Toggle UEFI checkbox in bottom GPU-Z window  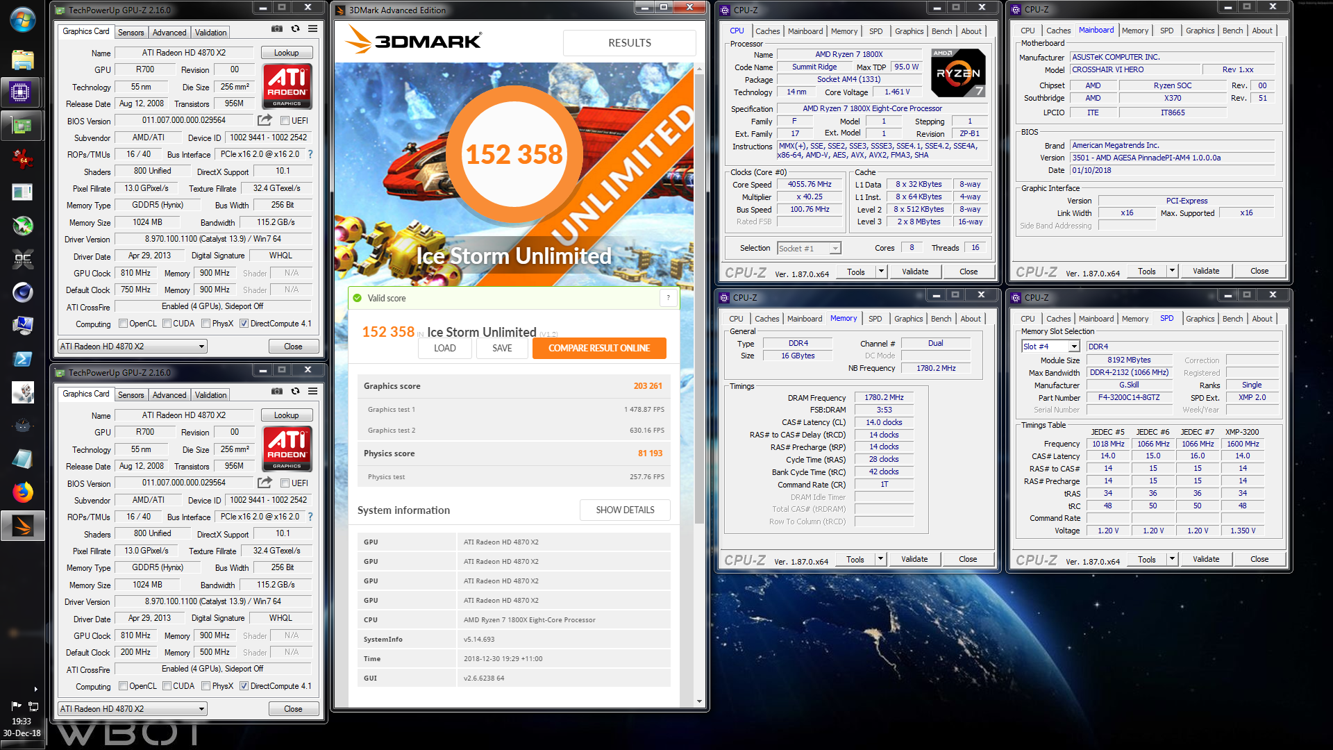click(285, 483)
